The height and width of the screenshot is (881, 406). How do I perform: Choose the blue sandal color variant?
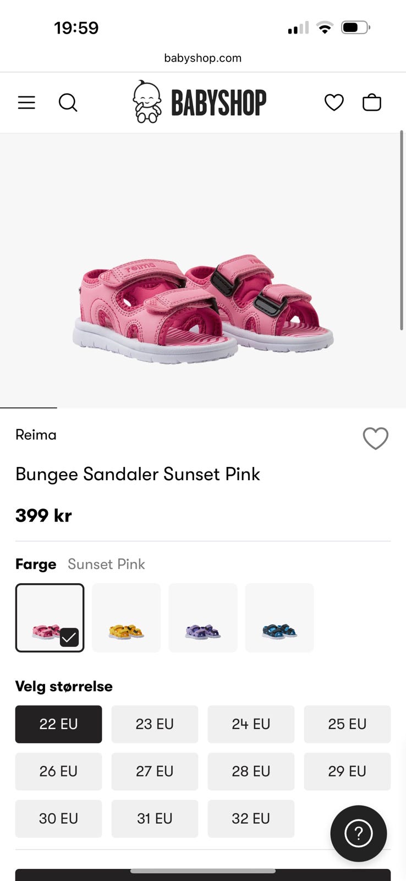point(279,618)
